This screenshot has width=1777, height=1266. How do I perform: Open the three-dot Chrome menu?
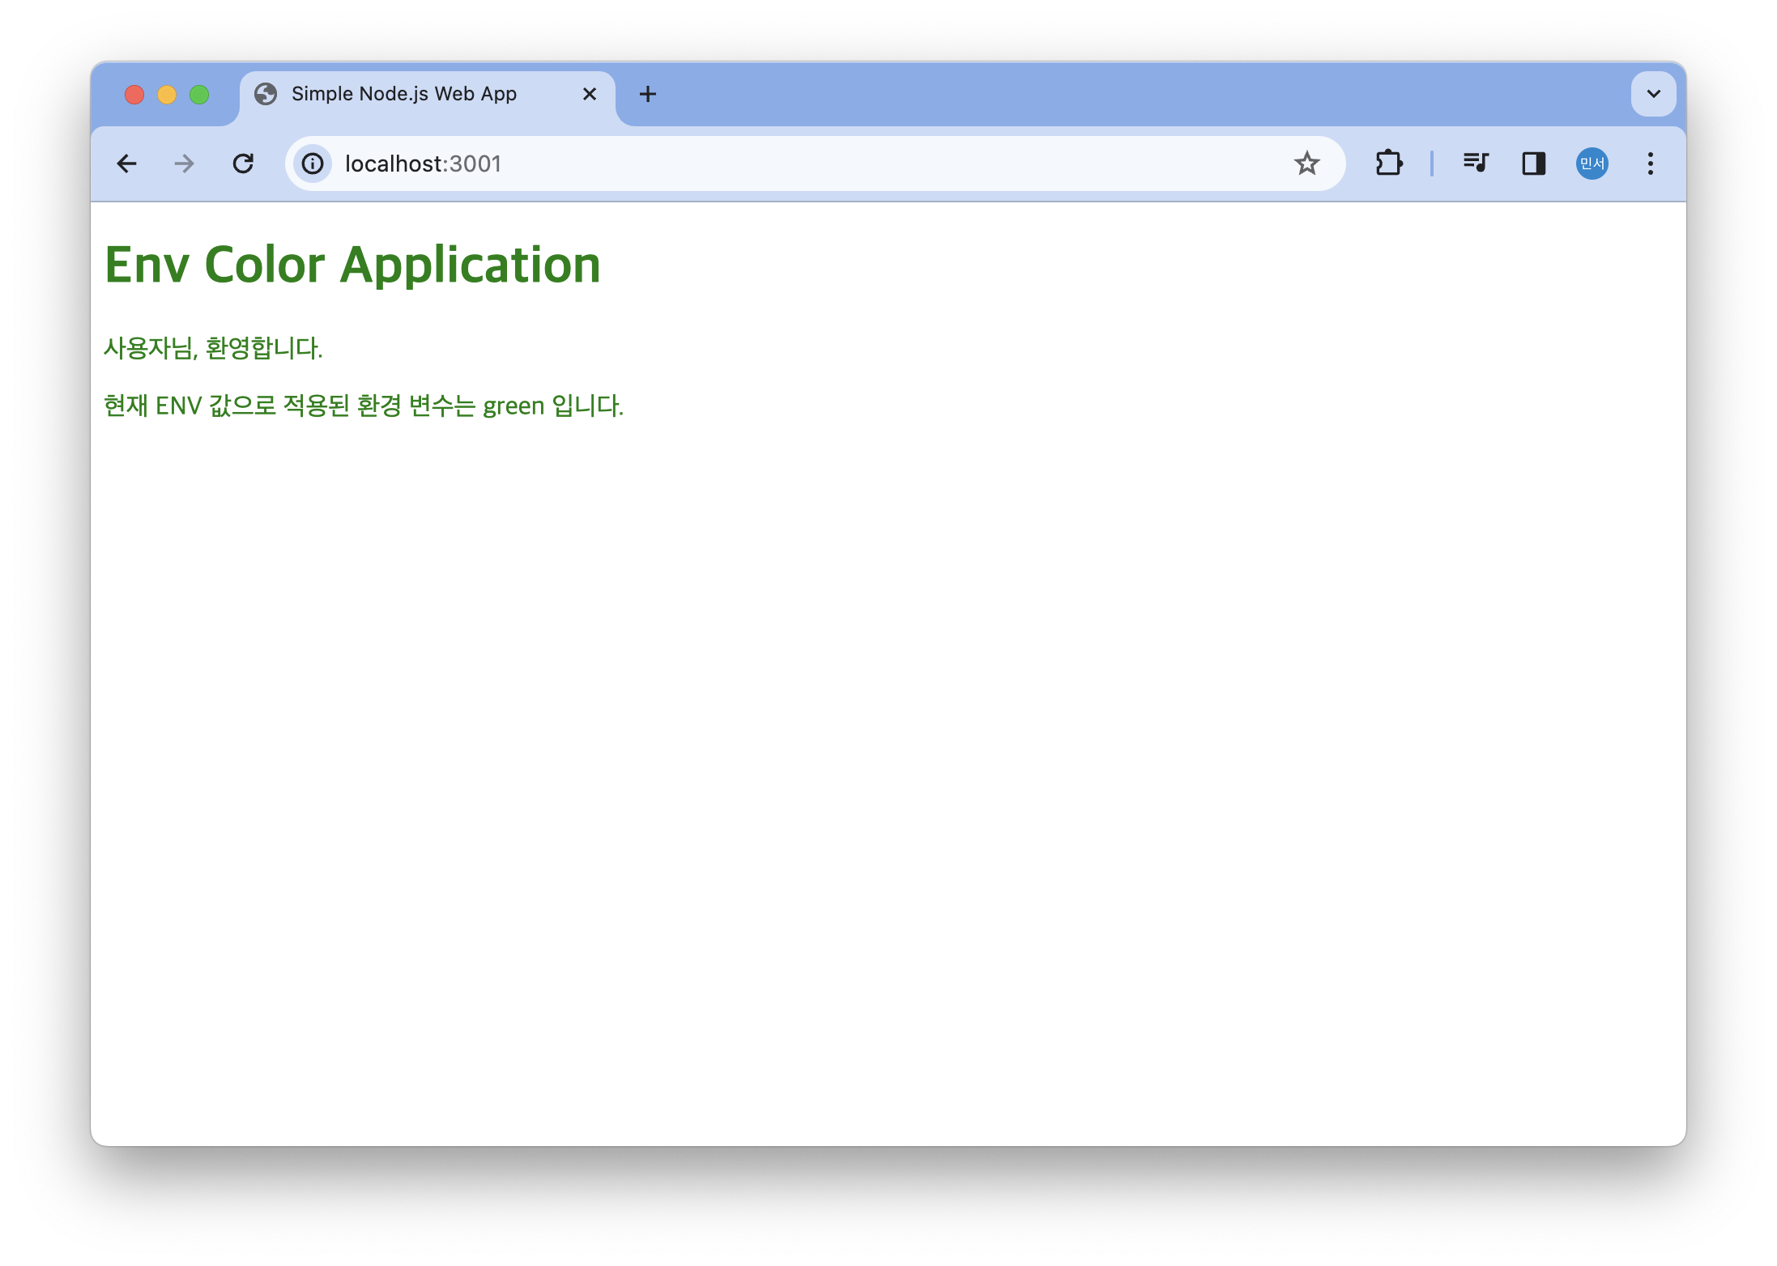click(1650, 164)
